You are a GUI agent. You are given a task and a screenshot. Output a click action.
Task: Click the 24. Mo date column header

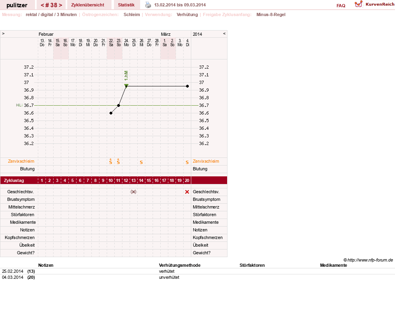tap(126, 43)
